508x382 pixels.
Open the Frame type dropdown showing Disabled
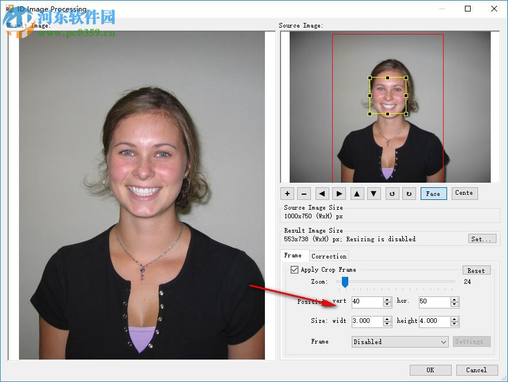point(399,341)
